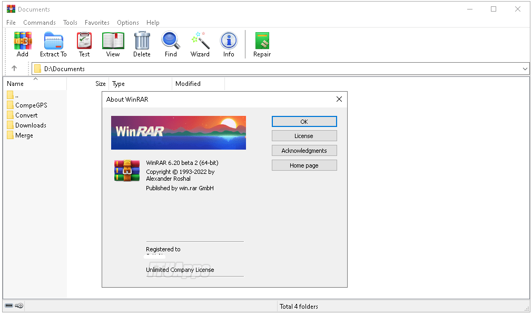Open the Acknowledgments button

point(304,150)
